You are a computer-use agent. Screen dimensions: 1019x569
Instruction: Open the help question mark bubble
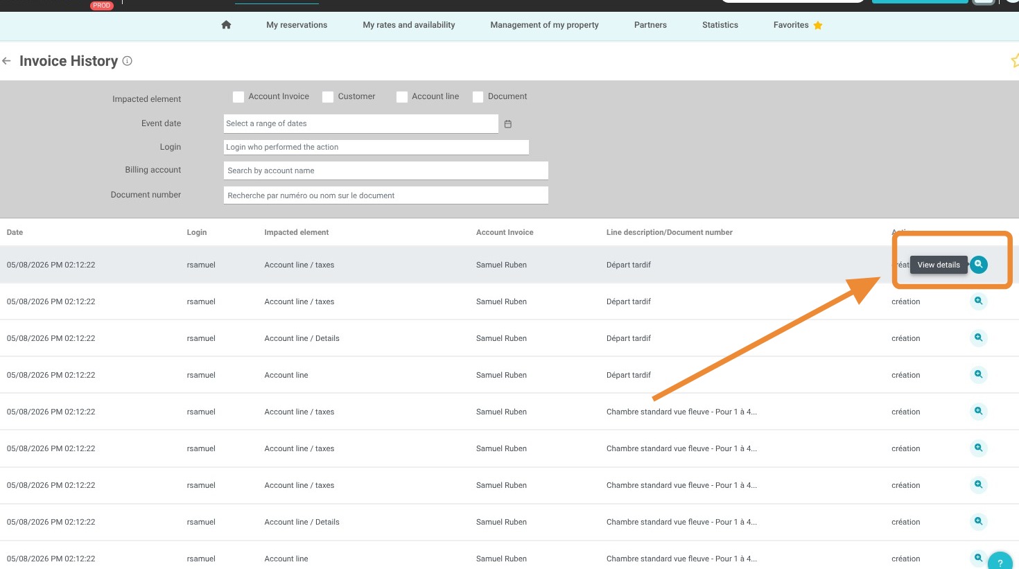coord(1000,562)
